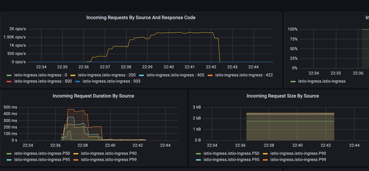Click the 0 B axis label in the Request Size chart
369x171 pixels.
coord(197,140)
